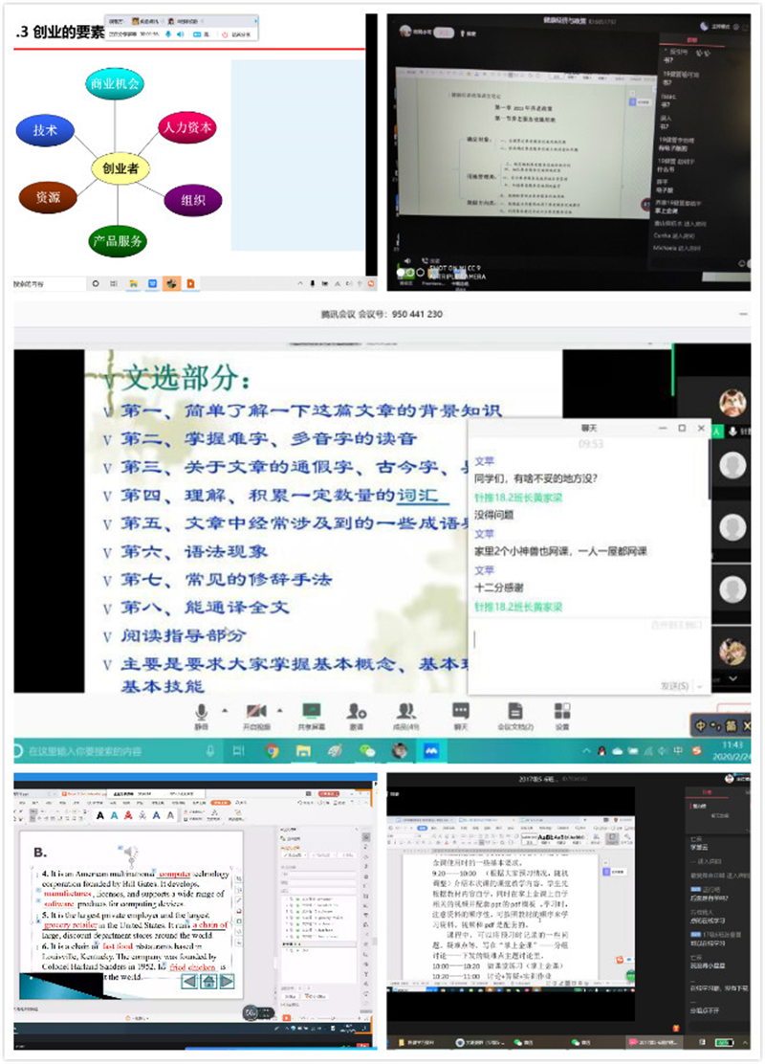Expand the arrow beside the video button
765x1064 pixels.
point(279,710)
